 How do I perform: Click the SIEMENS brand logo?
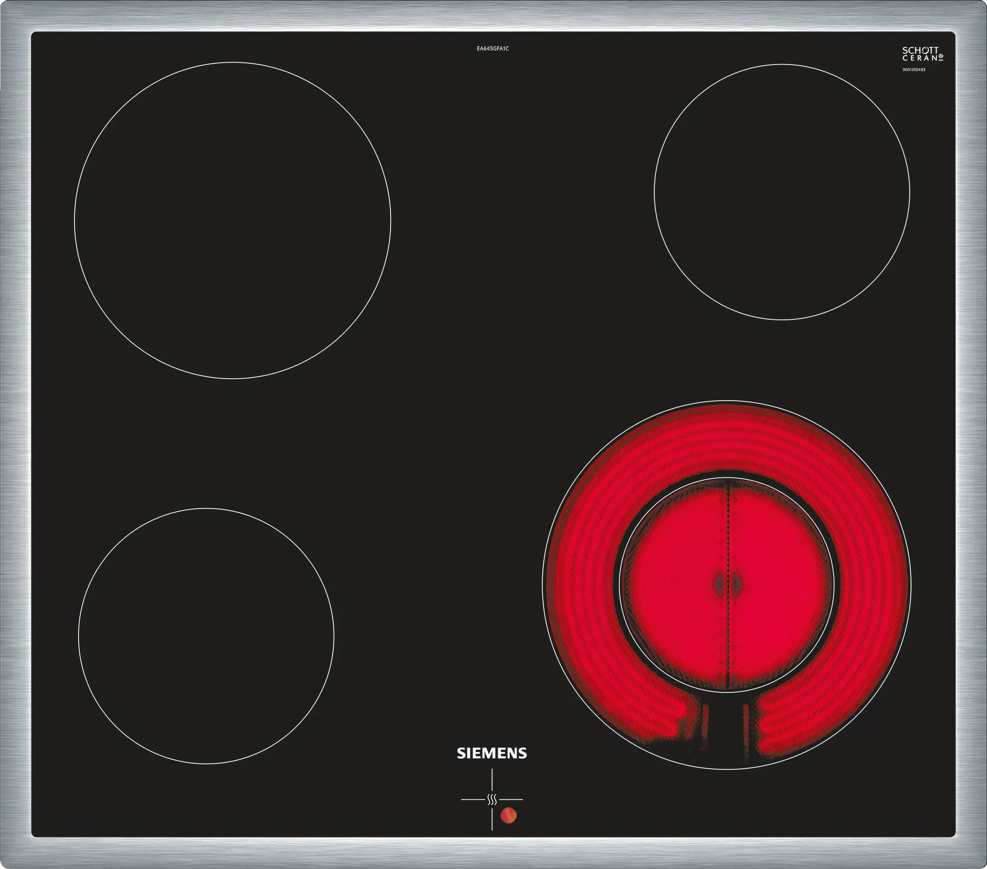(x=492, y=753)
